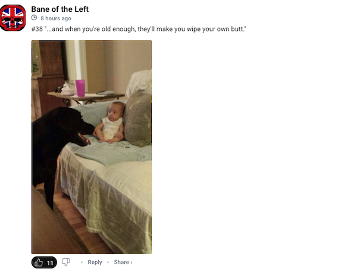Click the green pillow beside the baby
This screenshot has width=357, height=272.
tap(137, 119)
